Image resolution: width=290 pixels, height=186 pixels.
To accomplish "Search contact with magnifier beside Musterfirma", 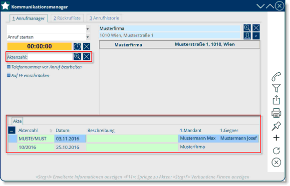I will pyautogui.click(x=247, y=28).
